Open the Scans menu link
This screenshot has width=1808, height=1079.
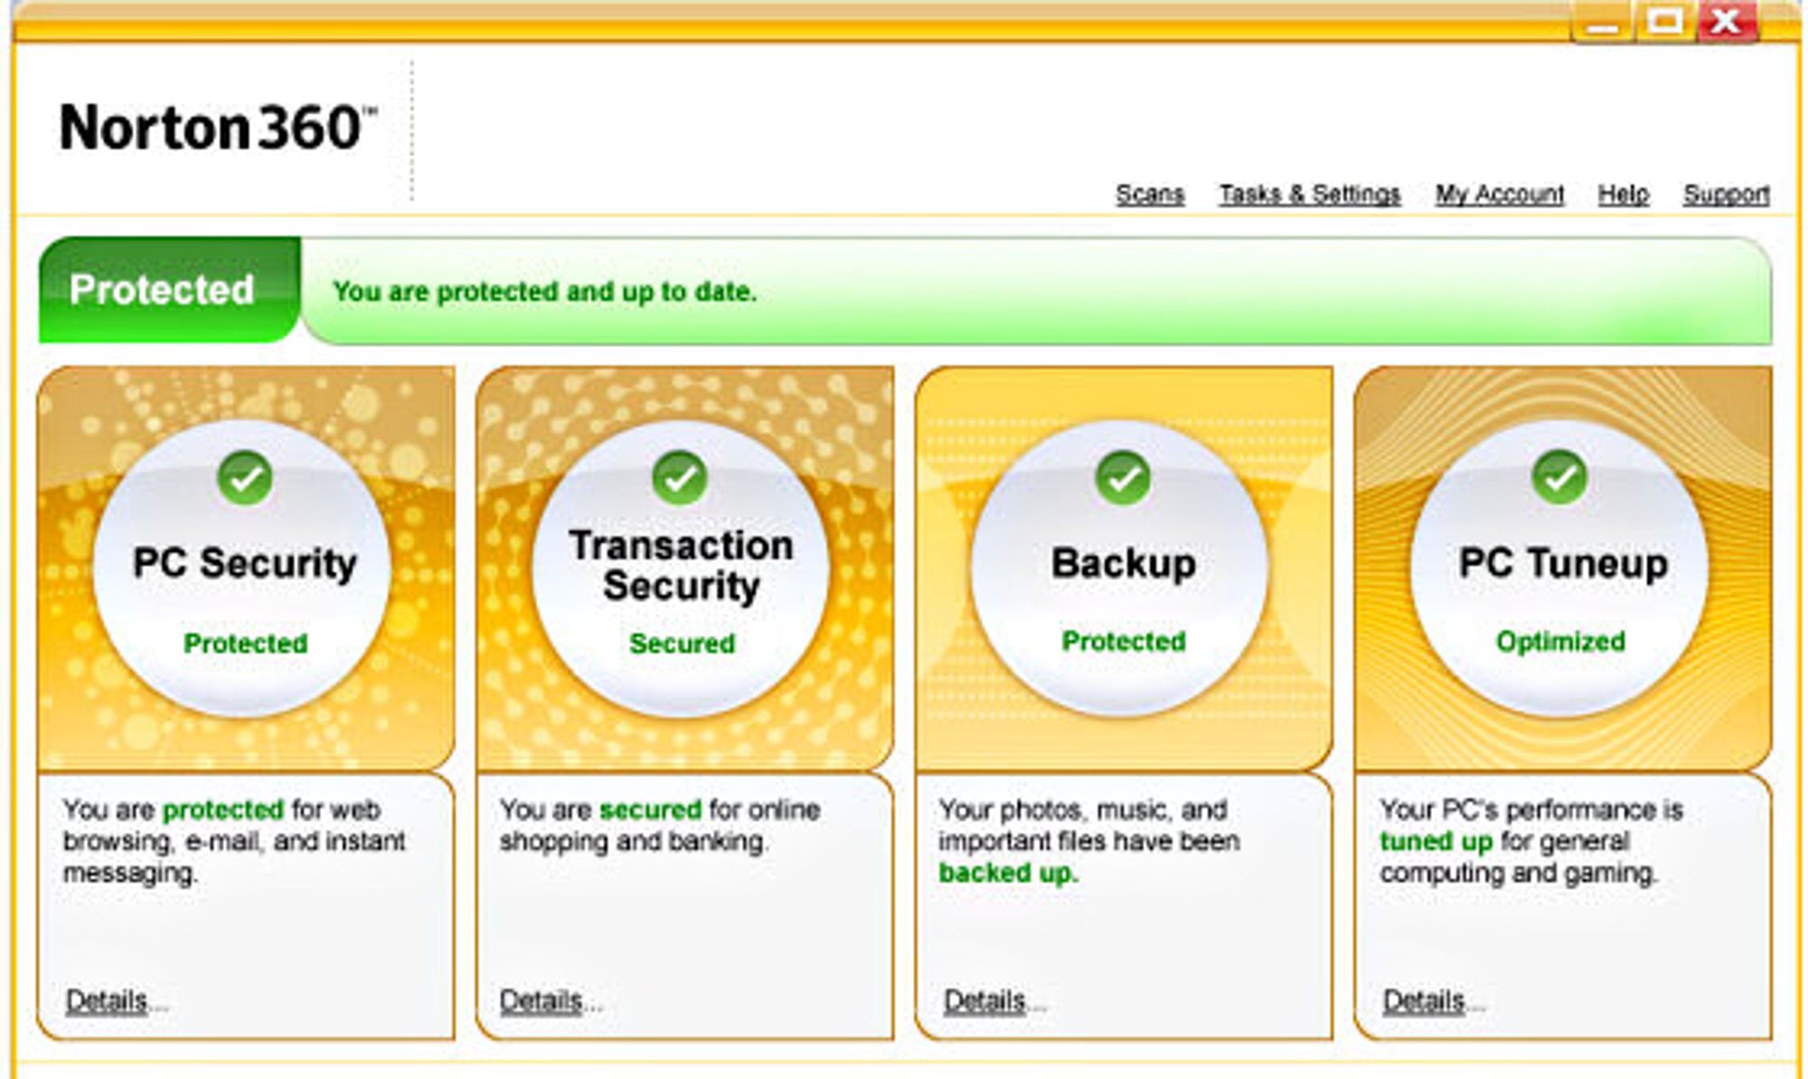pyautogui.click(x=1150, y=194)
